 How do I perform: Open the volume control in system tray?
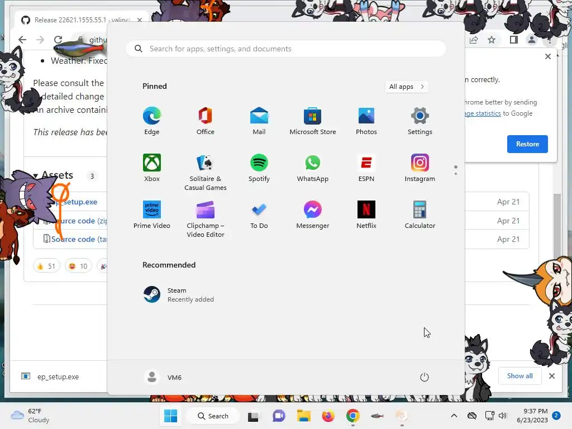(503, 416)
